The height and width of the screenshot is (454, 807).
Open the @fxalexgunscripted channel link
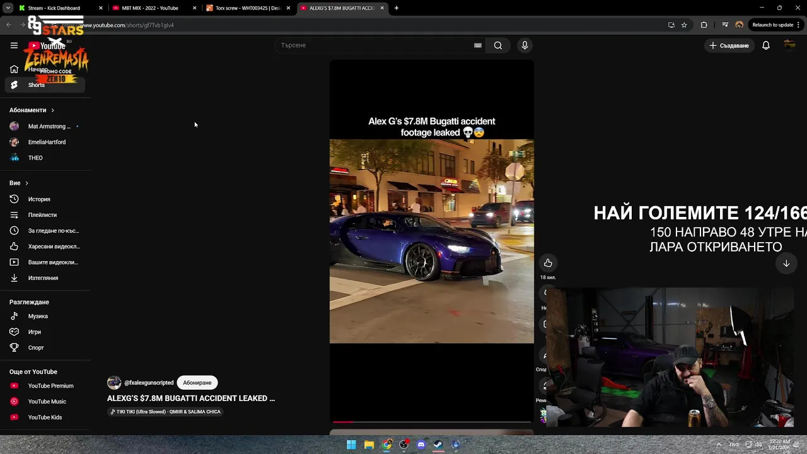149,383
